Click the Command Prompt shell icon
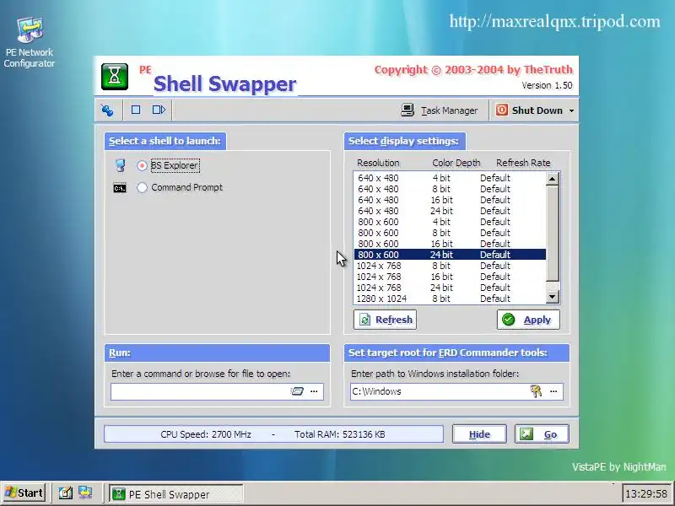 click(120, 188)
